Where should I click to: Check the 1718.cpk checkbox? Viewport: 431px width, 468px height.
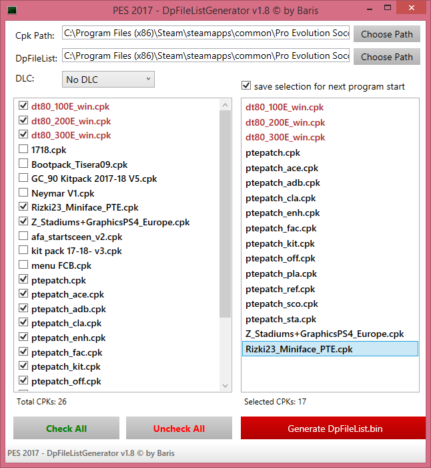pos(23,148)
